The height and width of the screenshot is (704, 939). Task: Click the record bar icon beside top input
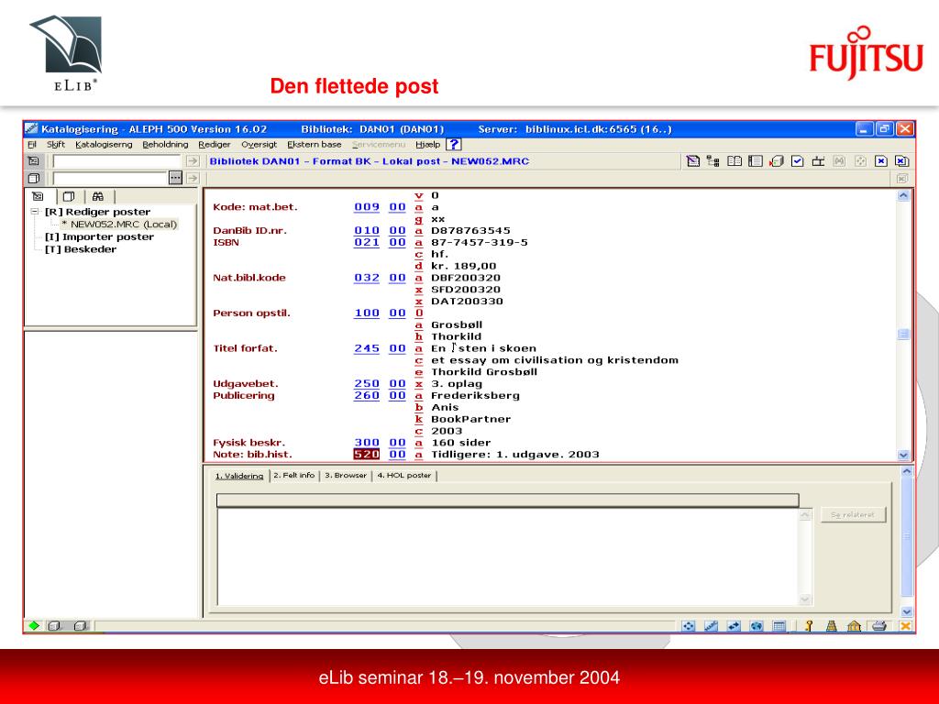pyautogui.click(x=34, y=161)
